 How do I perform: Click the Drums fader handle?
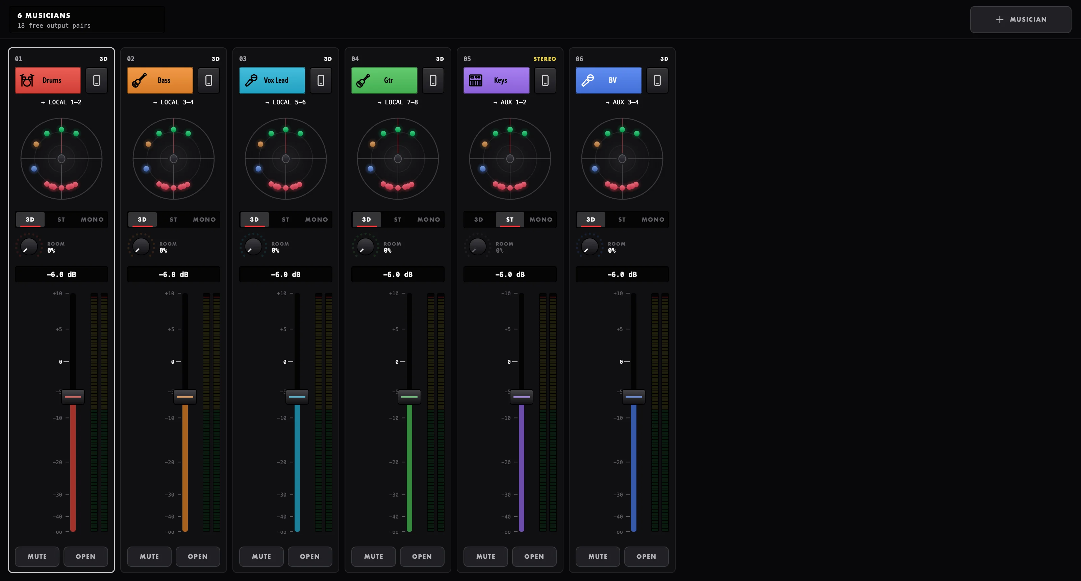click(73, 397)
